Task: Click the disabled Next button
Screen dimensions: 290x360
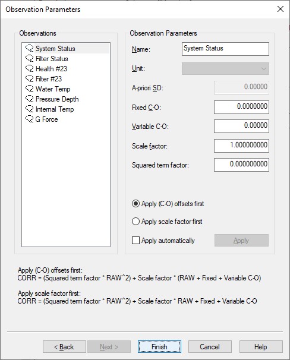Action: pos(109,347)
